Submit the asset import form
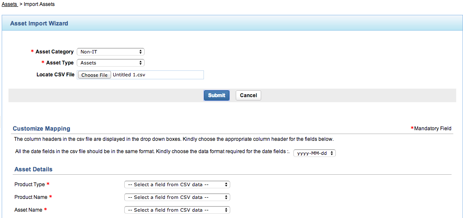The width and height of the screenshot is (463, 218). tap(217, 95)
